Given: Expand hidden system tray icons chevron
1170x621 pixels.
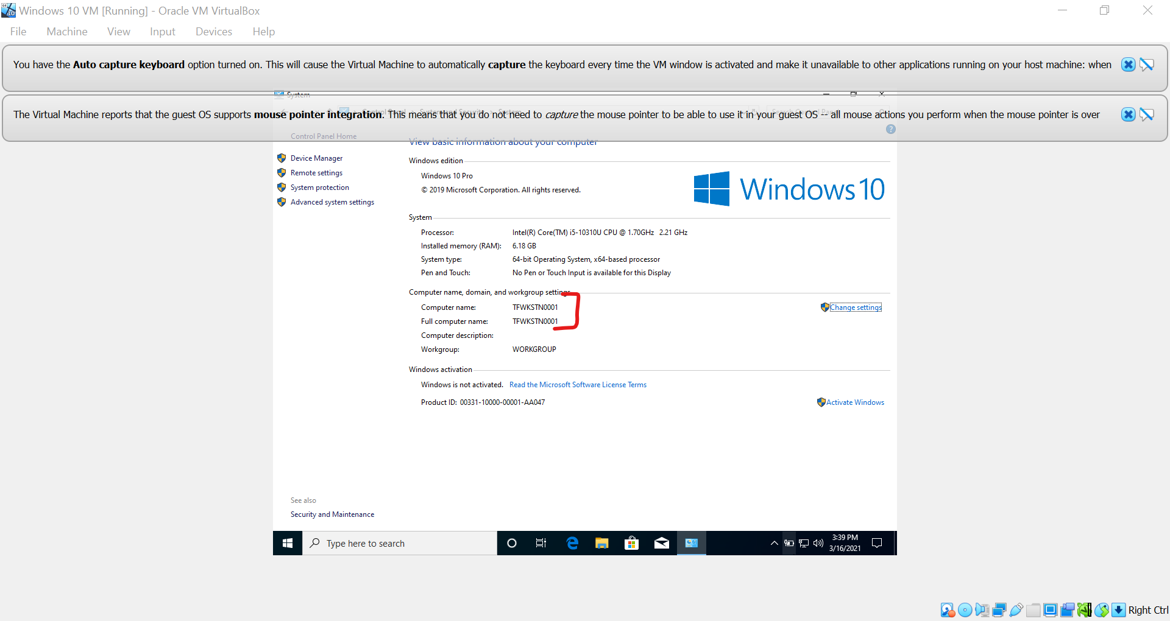Looking at the screenshot, I should point(774,543).
